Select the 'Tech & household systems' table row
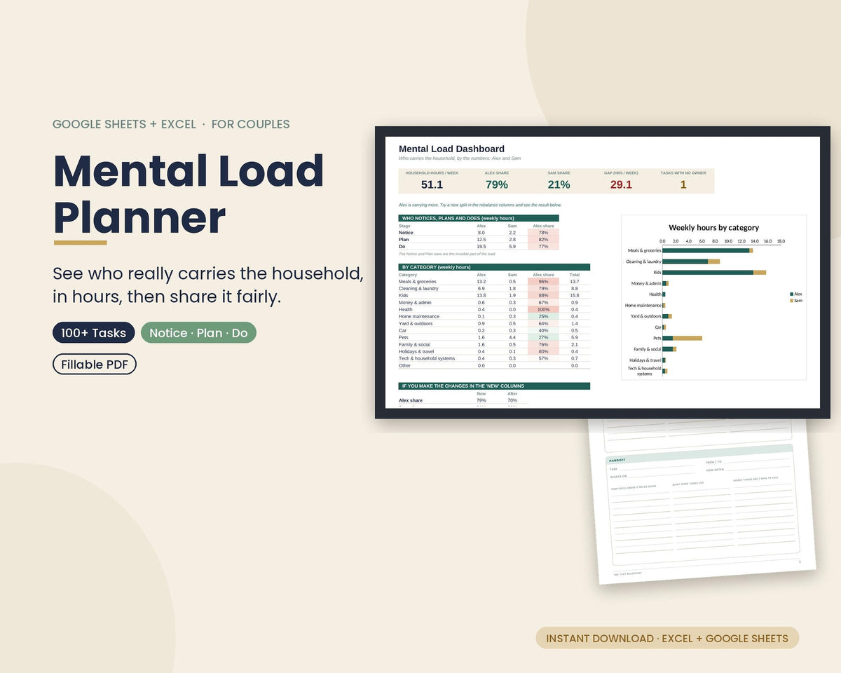This screenshot has height=673, width=841. pos(494,358)
